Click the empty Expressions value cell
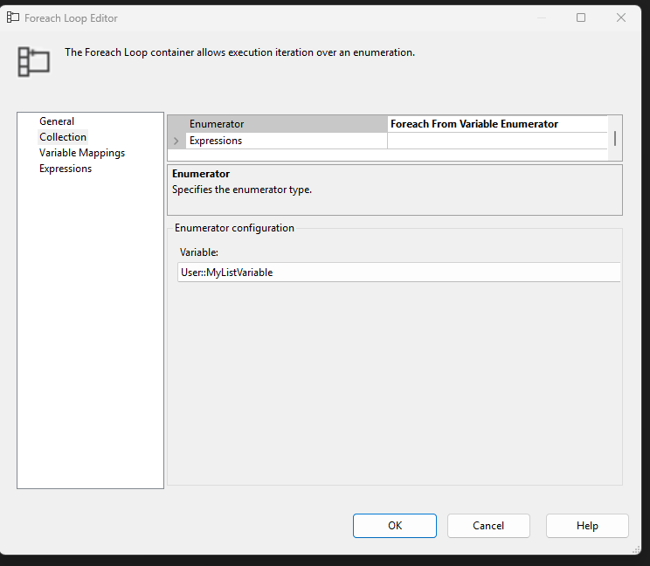 click(498, 141)
